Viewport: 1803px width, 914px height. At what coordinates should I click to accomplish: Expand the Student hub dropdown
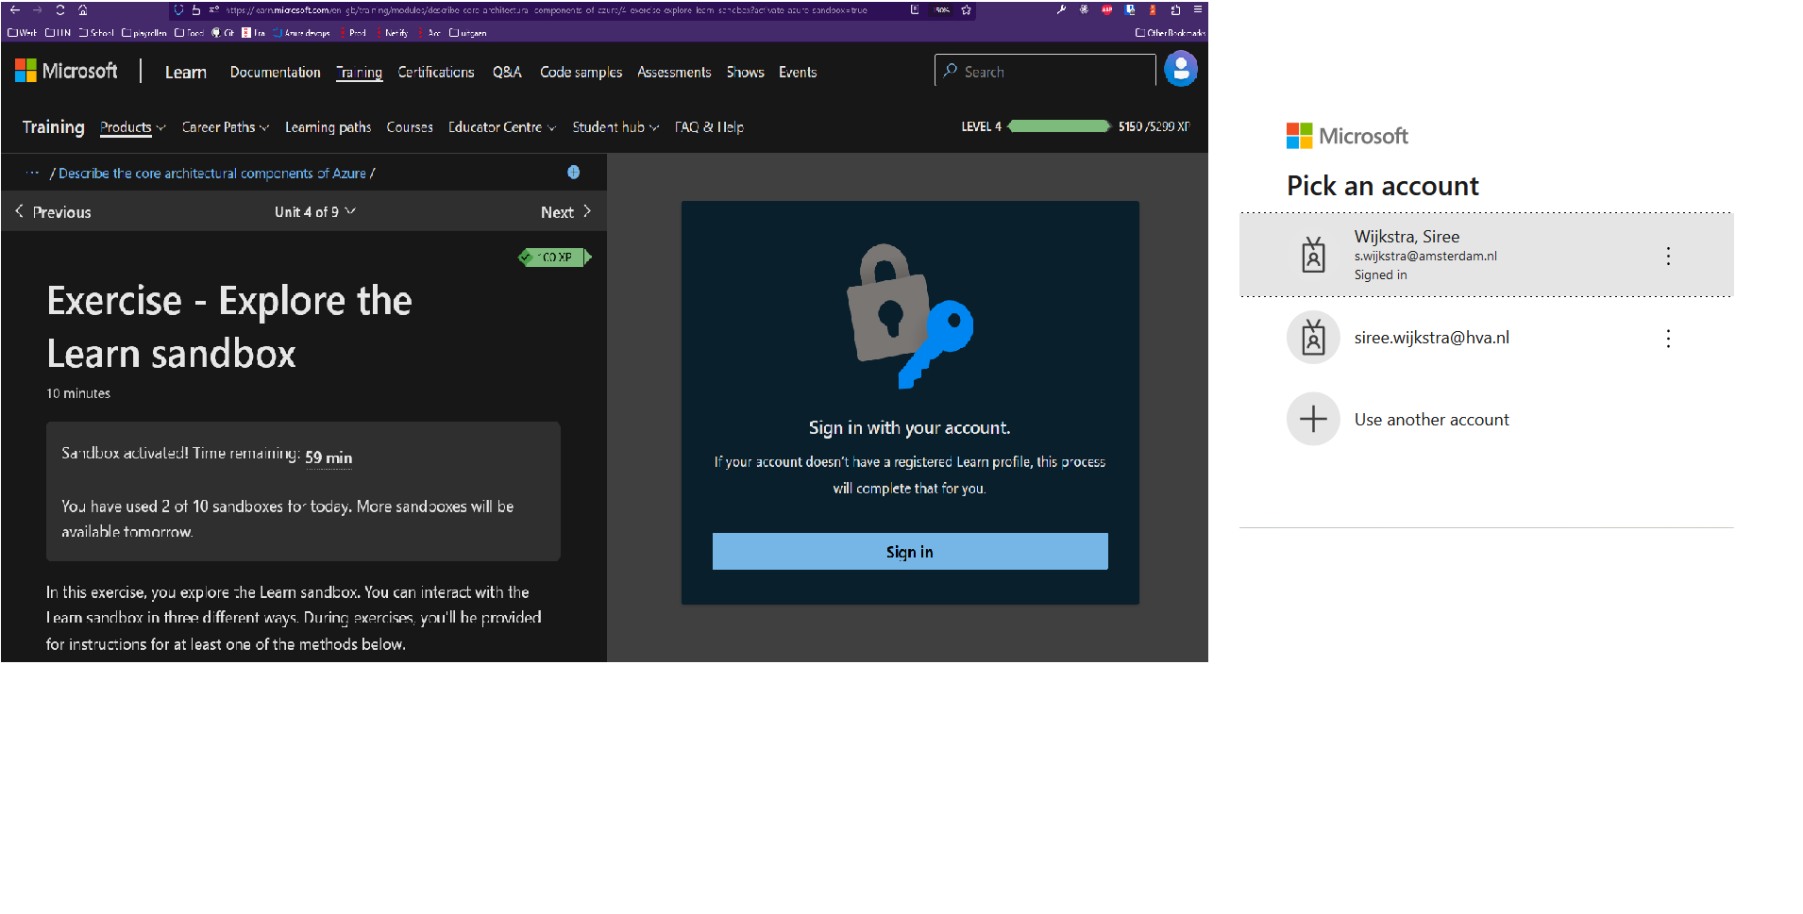click(615, 127)
